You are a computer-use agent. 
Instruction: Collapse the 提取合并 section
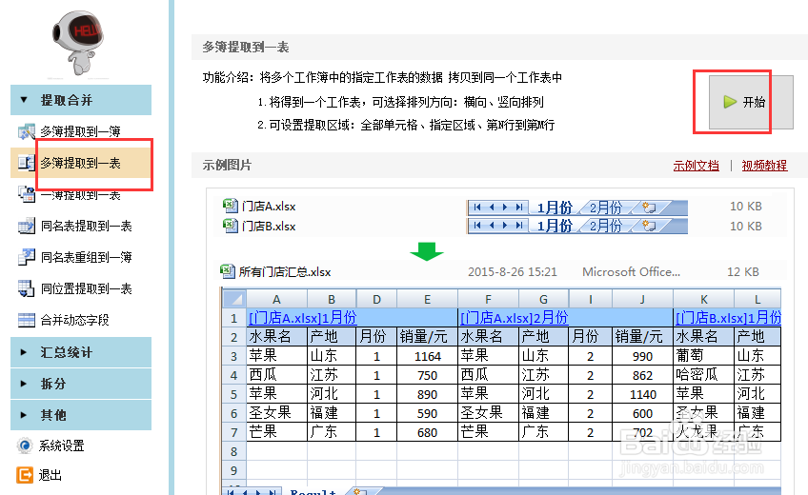pos(81,100)
